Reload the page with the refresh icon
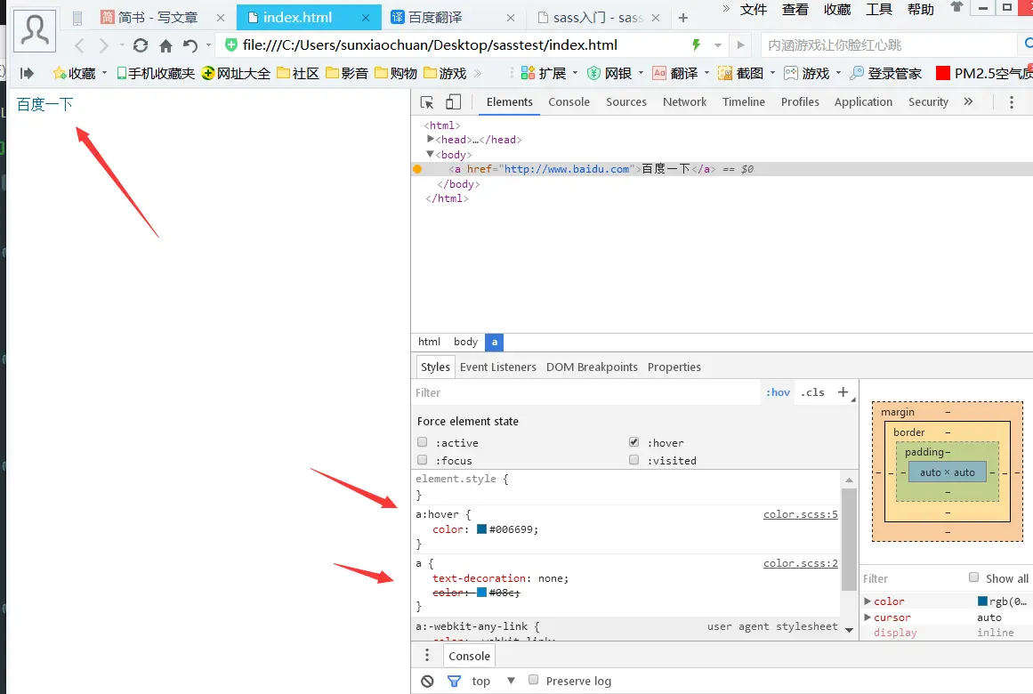1033x694 pixels. coord(141,45)
